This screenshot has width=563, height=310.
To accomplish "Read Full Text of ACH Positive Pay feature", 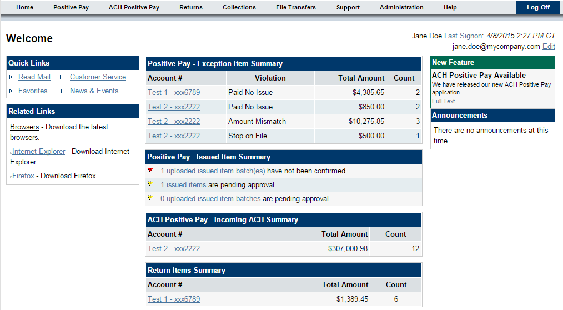I will (443, 101).
